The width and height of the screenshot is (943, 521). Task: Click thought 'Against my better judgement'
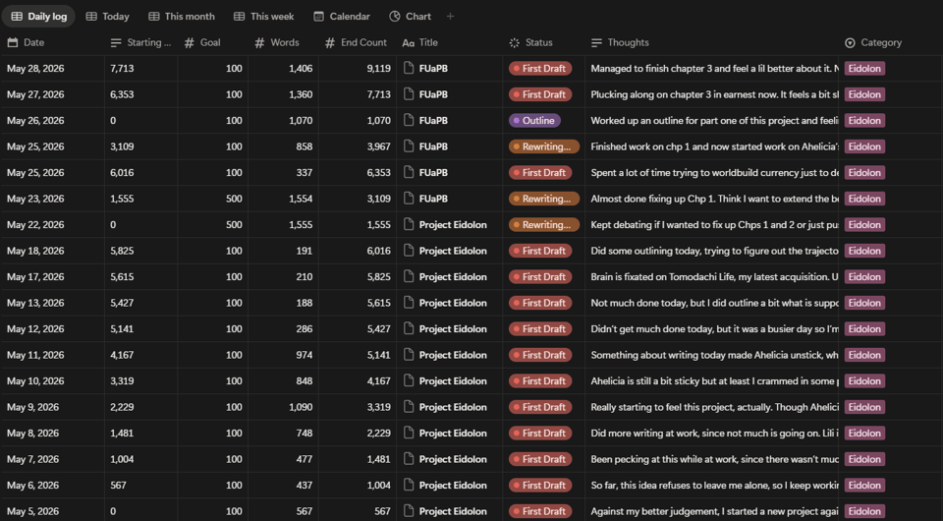[712, 511]
